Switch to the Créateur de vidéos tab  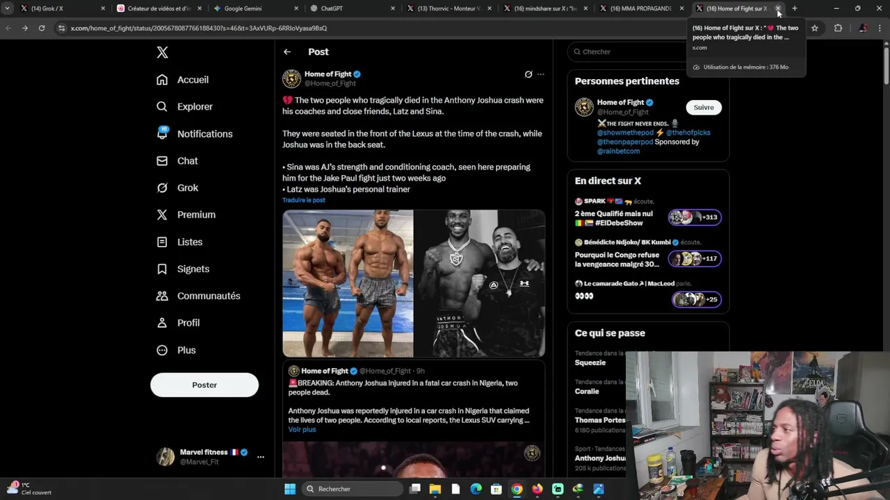pyautogui.click(x=159, y=8)
